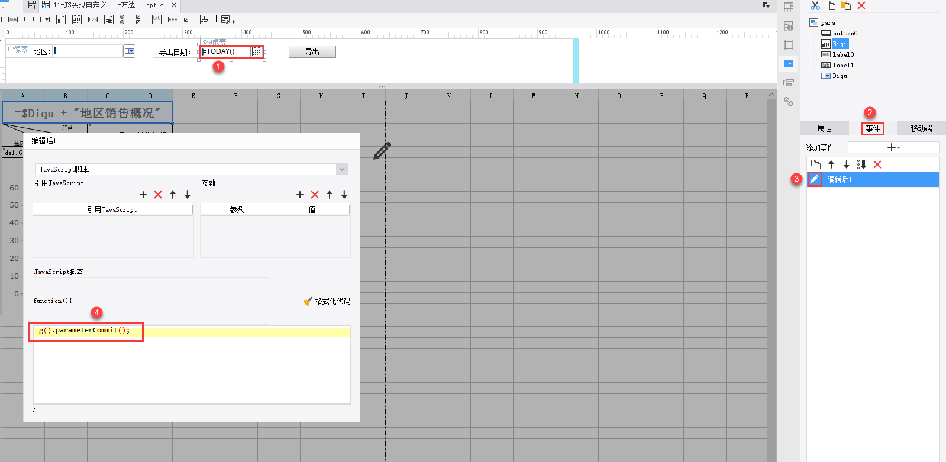The width and height of the screenshot is (946, 462).
Task: Click the red delete icon above widget tree
Action: point(861,5)
